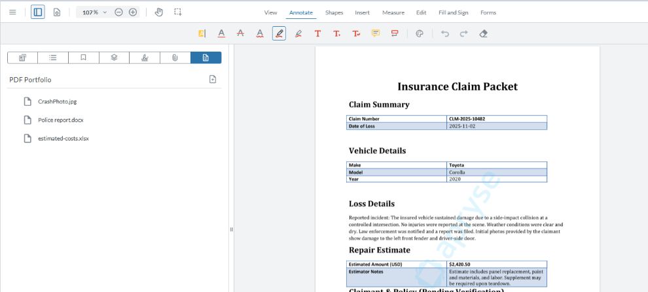Switch to the Measure tab
The width and height of the screenshot is (648, 292).
click(x=393, y=13)
